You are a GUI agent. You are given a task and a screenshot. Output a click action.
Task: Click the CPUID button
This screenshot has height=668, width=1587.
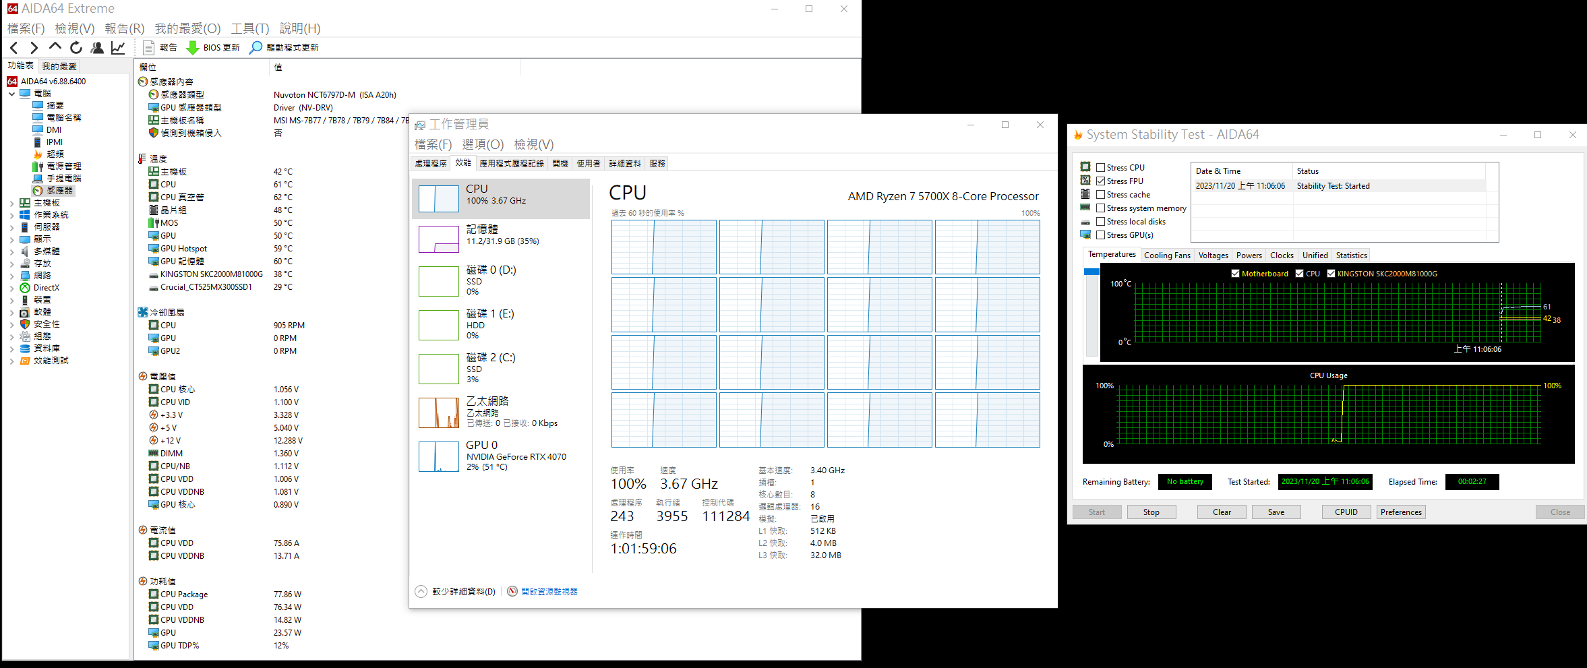pos(1346,512)
